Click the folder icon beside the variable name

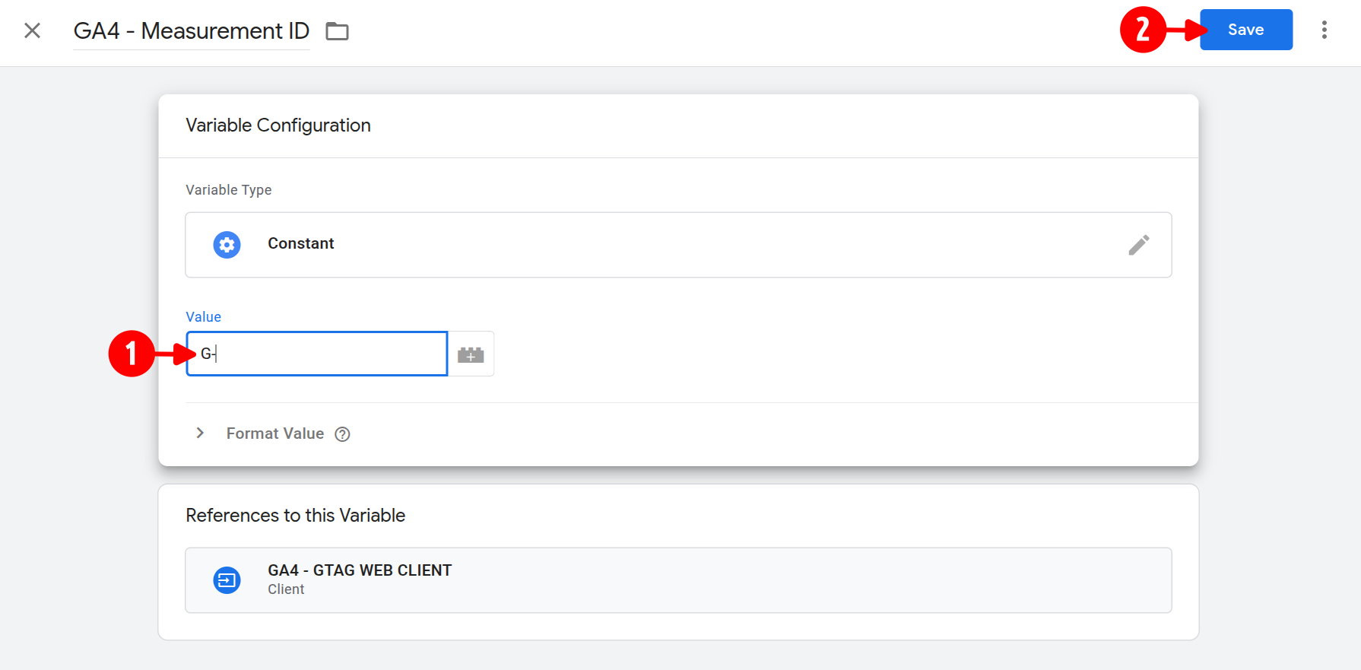point(337,31)
